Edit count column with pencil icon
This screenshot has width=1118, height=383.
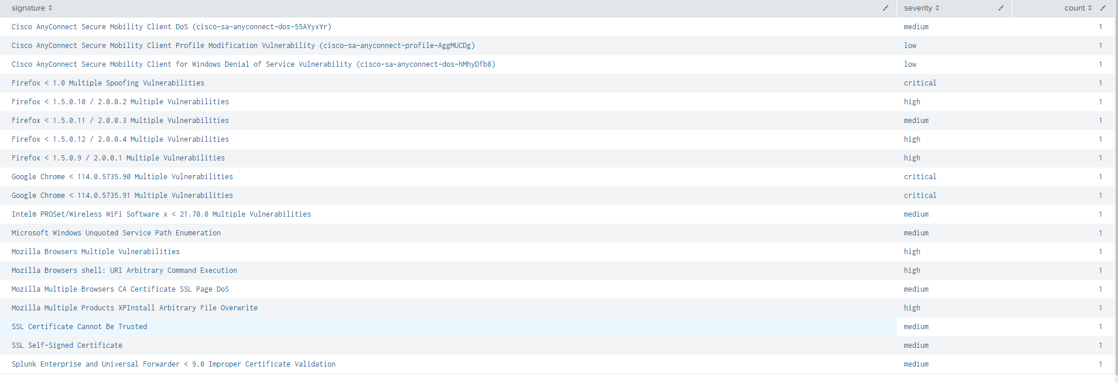(1103, 8)
